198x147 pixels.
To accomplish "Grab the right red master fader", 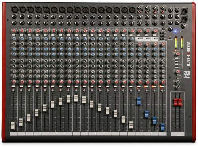I will pos(180,102).
